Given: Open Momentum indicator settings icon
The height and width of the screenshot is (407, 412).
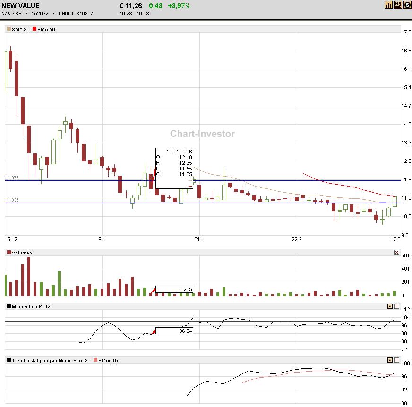Looking at the screenshot, I should click(x=390, y=306).
